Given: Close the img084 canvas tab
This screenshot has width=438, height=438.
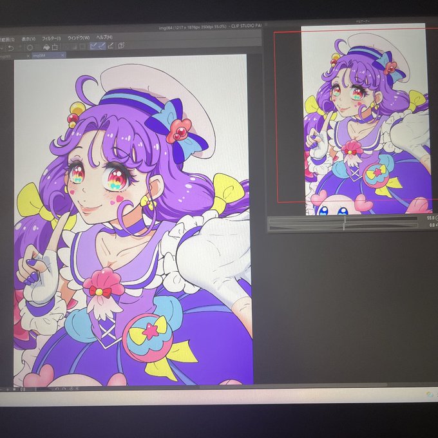Looking at the screenshot, I should [62, 55].
